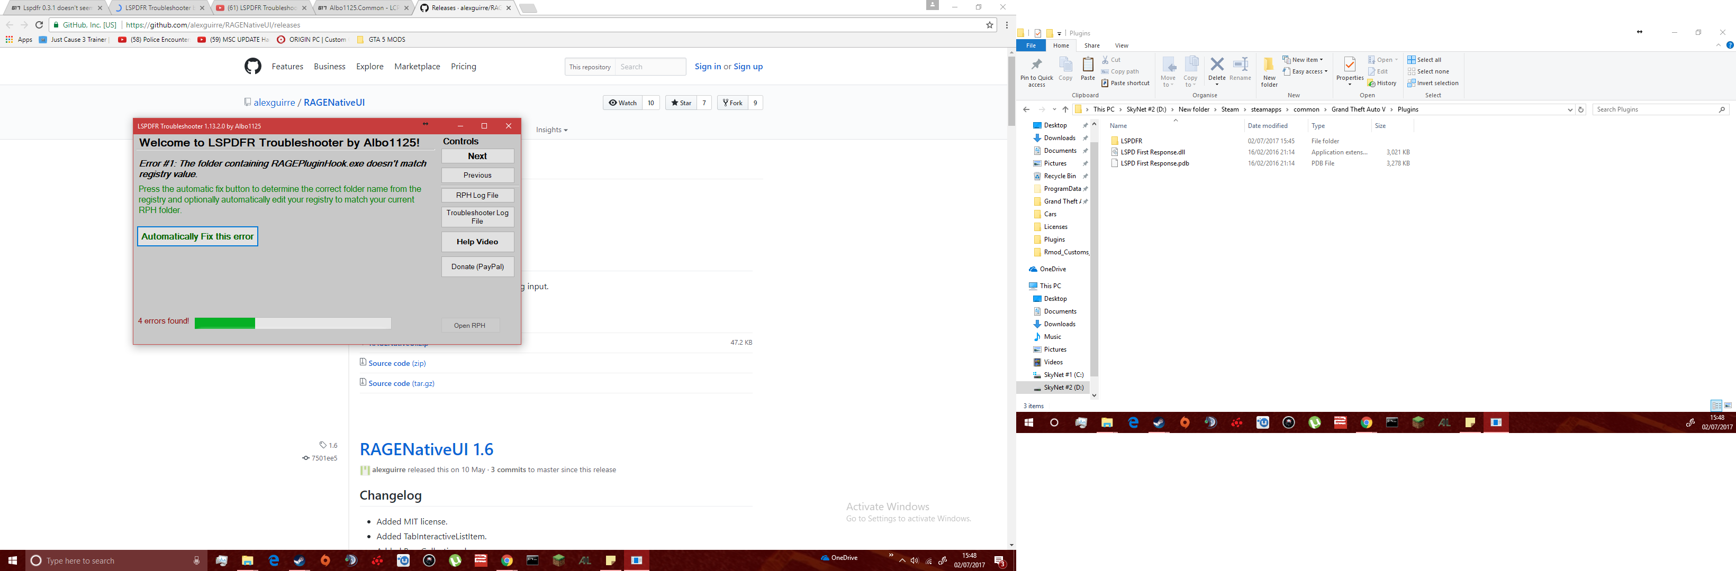Open address bar path history dropdown
This screenshot has height=571, width=1736.
pyautogui.click(x=1569, y=110)
